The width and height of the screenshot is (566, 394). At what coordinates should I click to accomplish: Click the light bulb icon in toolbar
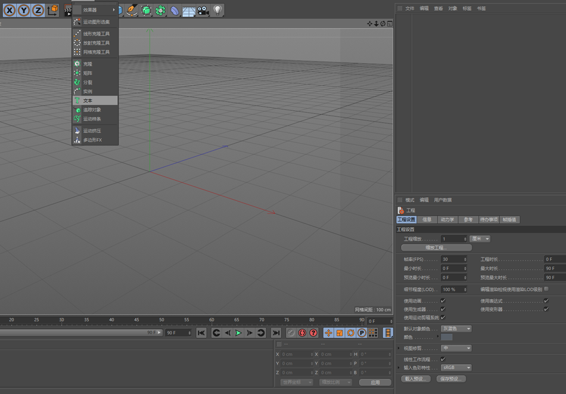click(217, 10)
